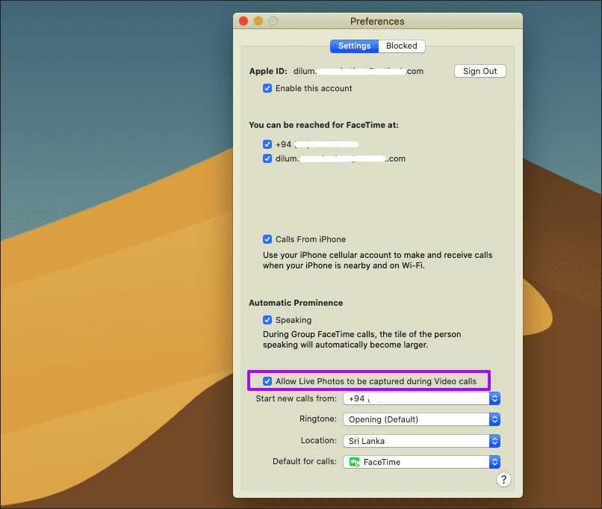This screenshot has height=509, width=602.
Task: Open the Start new calls from dropdown
Action: (x=421, y=398)
